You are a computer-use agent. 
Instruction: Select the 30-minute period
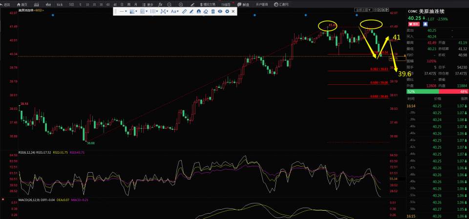pos(101,5)
